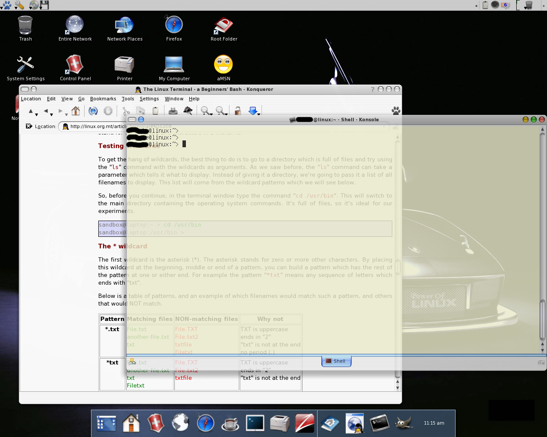
Task: Expand the zoom-out magnifier dropdown
Action: [226, 114]
